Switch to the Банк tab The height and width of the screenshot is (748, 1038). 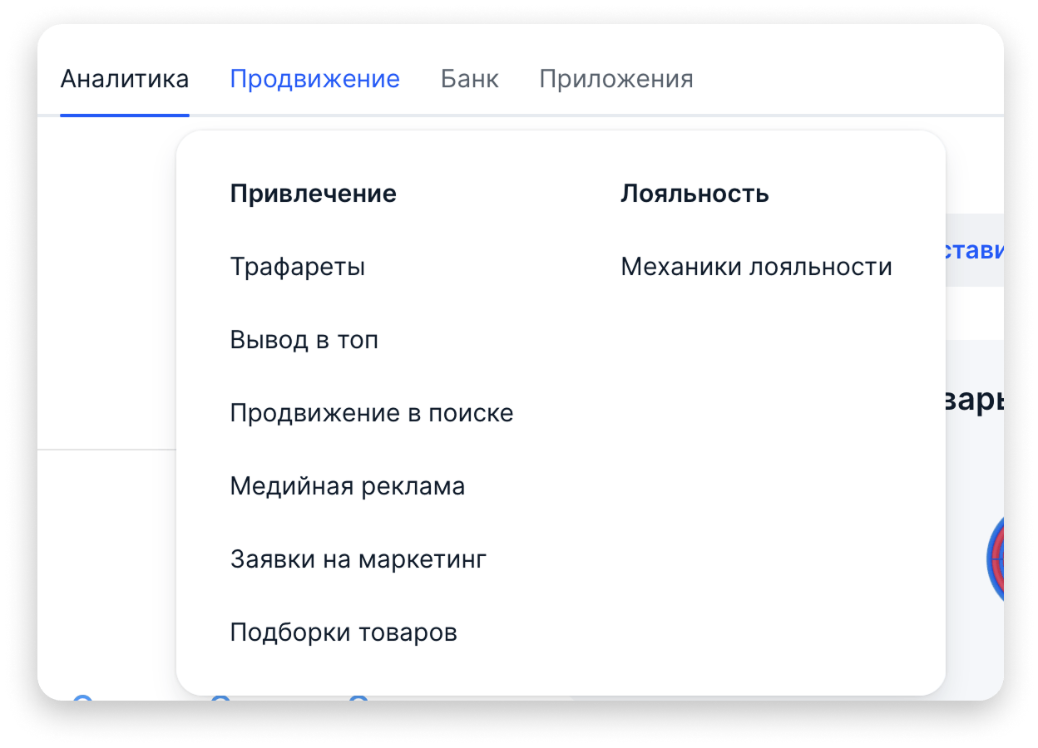pyautogui.click(x=469, y=80)
